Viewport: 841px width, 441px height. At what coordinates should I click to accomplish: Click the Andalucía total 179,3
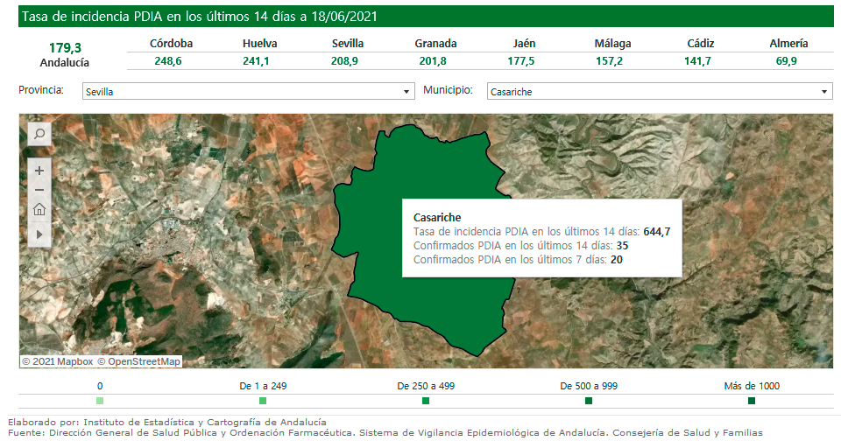65,47
